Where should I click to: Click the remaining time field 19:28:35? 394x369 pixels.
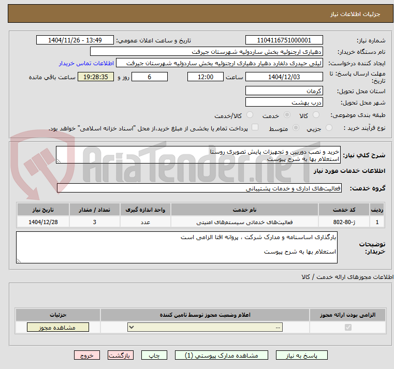[x=96, y=77]
